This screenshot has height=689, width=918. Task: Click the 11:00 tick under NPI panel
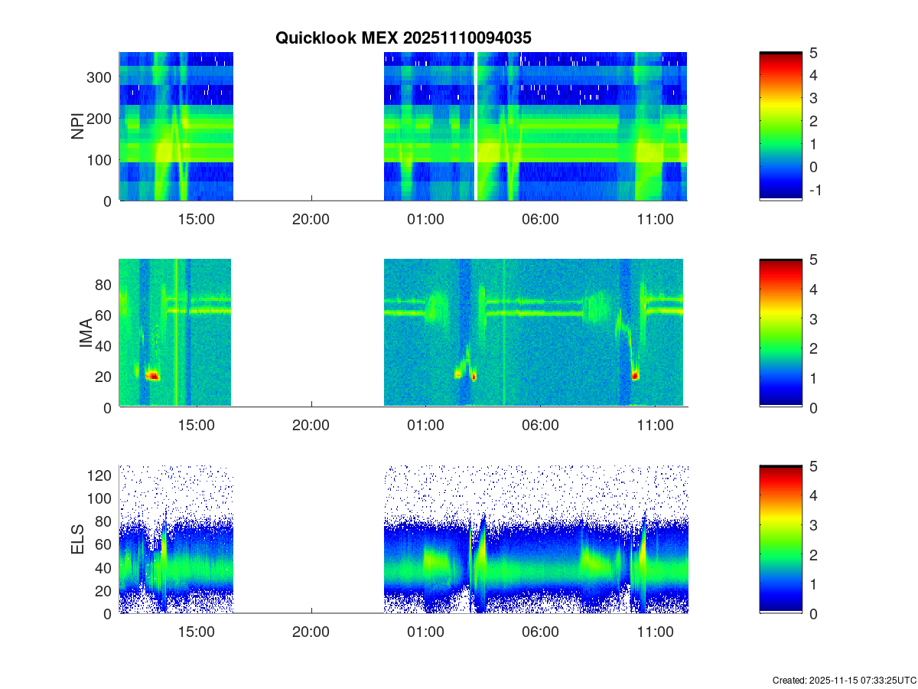point(655,219)
